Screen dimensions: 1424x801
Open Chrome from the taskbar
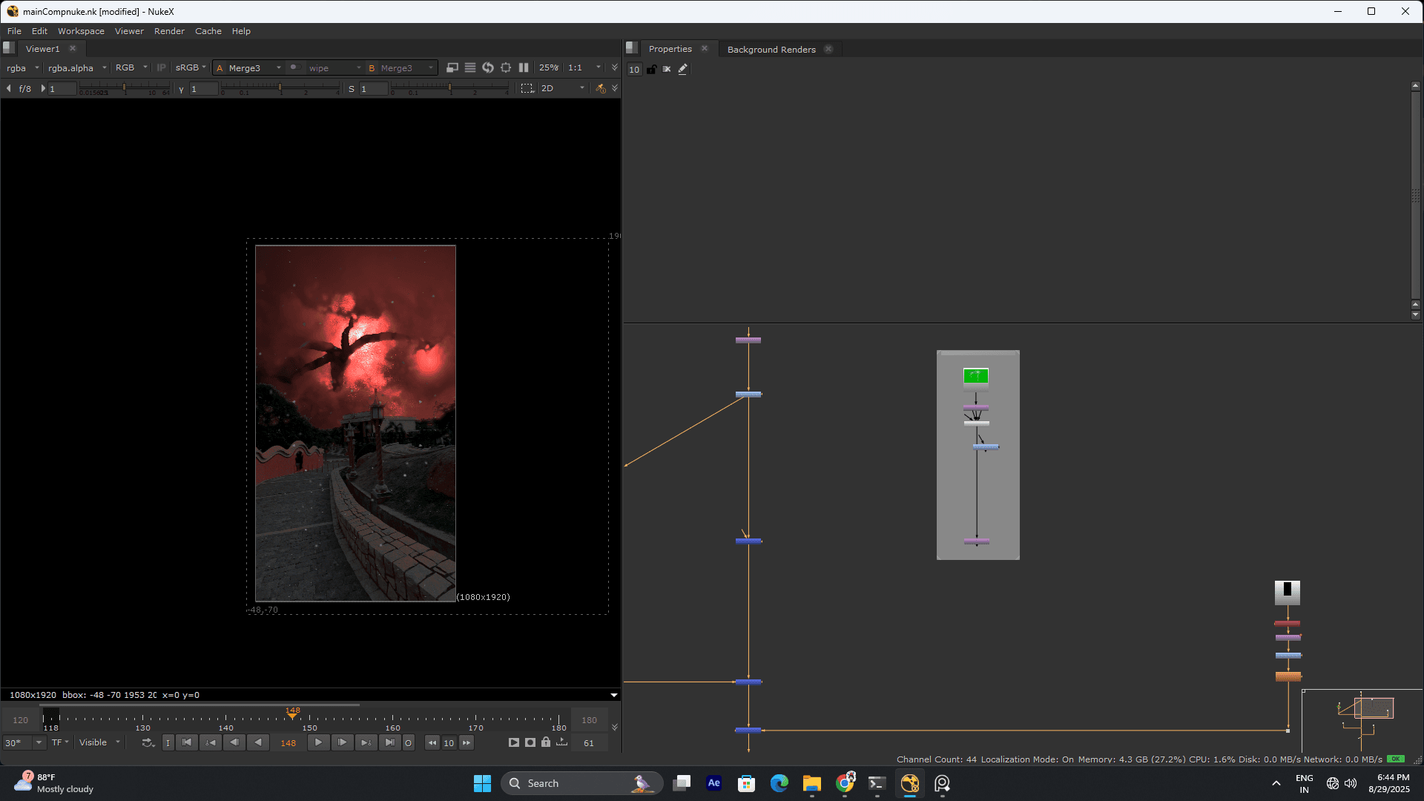click(845, 783)
